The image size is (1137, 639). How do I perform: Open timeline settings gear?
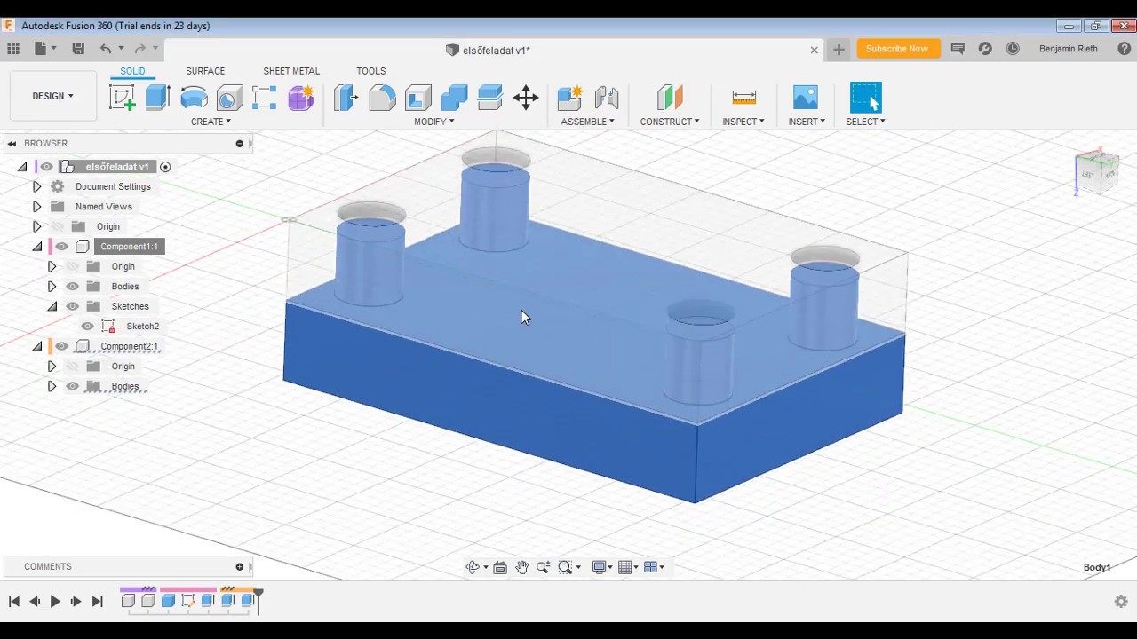(x=1121, y=601)
